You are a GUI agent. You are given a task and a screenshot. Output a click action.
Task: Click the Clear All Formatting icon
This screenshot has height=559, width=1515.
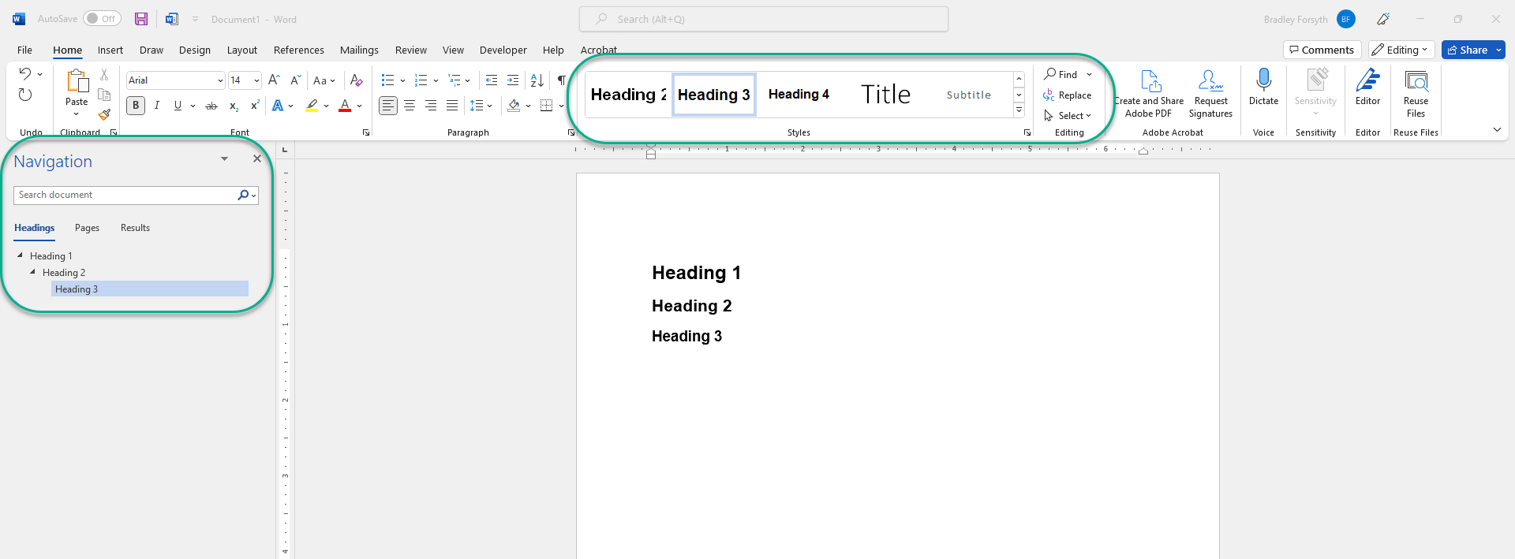coord(357,80)
